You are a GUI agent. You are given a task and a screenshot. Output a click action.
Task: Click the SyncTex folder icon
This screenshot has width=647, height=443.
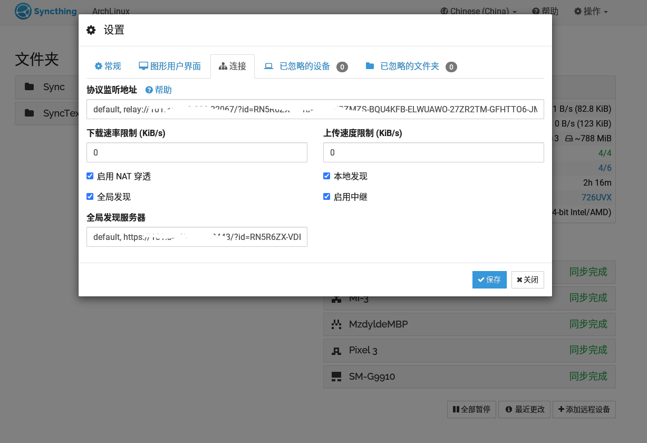tap(30, 113)
